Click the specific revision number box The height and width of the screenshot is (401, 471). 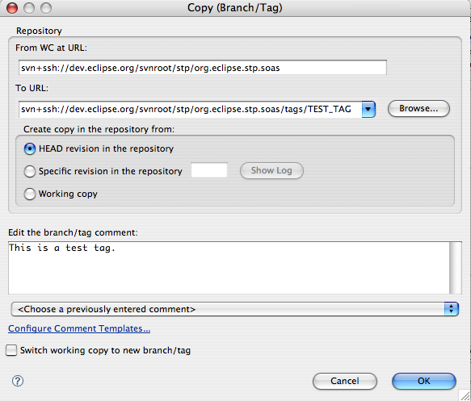pos(209,170)
